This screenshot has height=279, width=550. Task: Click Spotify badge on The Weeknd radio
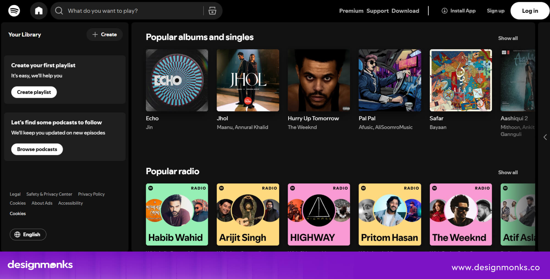tap(435, 188)
